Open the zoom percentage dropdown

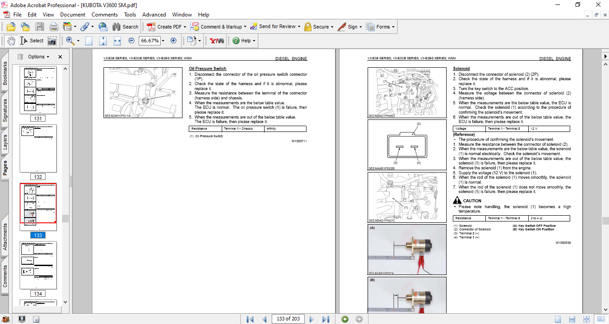point(163,41)
